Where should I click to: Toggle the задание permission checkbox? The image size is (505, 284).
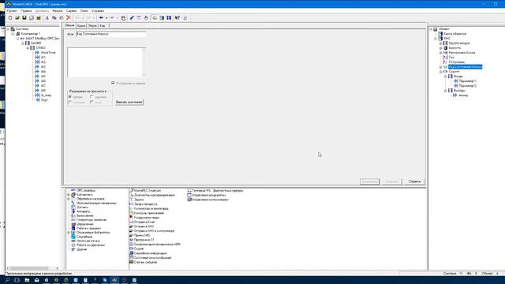coord(92,96)
